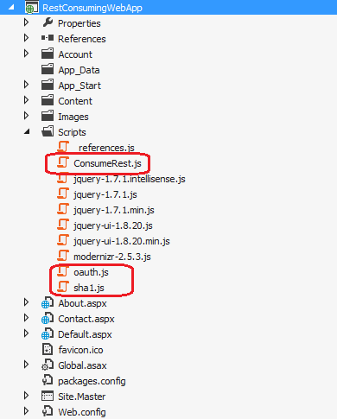337x419 pixels.
Task: Collapse the Scripts folder
Action: point(27,131)
